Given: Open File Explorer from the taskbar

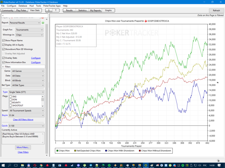Looking at the screenshot, I should (22, 165).
